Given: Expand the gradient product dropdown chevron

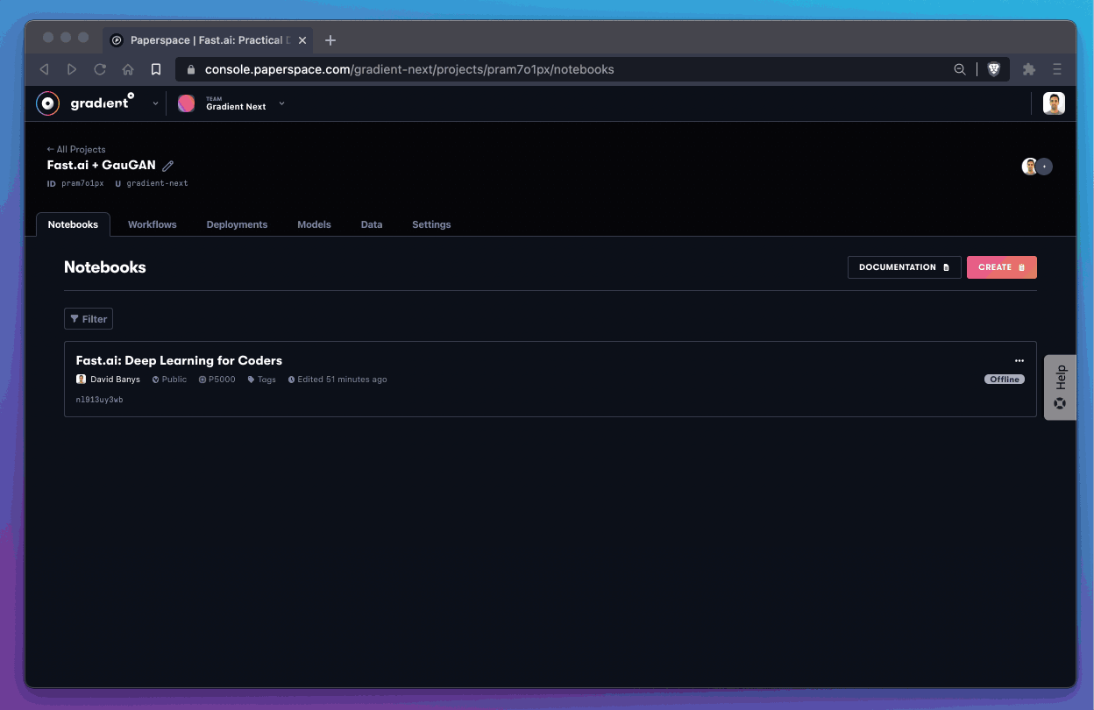Looking at the screenshot, I should (156, 103).
